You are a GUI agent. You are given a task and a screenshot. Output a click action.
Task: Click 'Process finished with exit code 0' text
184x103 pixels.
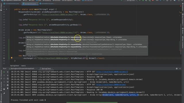coord(28,100)
